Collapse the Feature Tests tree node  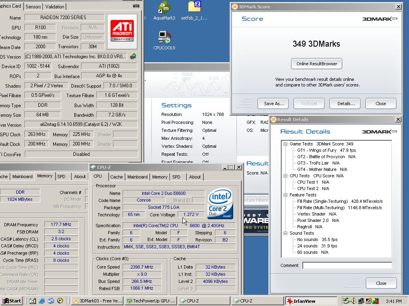(x=285, y=195)
